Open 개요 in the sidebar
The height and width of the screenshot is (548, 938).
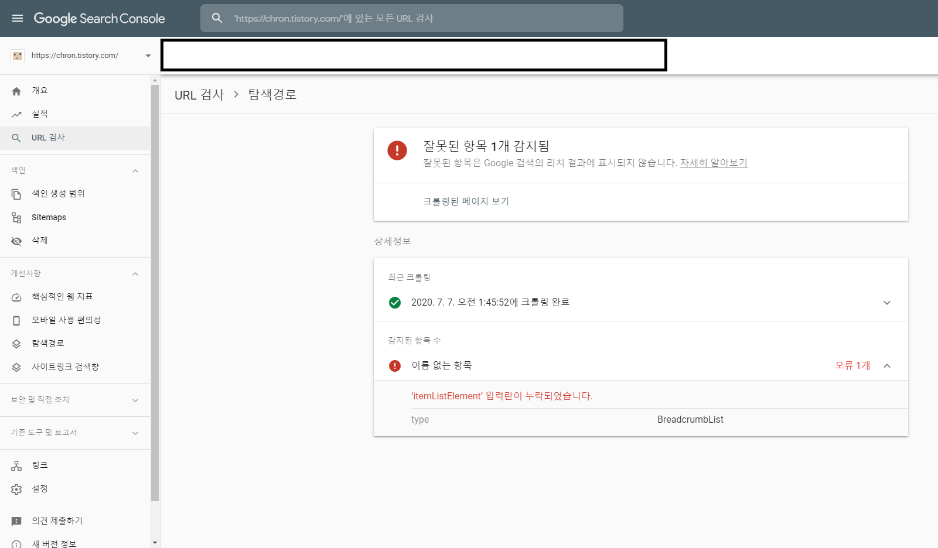click(75, 91)
